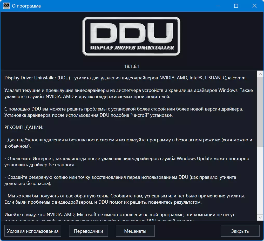Click the vertical scrollbar thumb

point(260,112)
